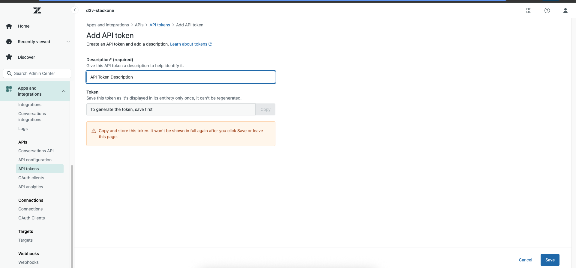
Task: Open API configuration page
Action: pos(35,160)
